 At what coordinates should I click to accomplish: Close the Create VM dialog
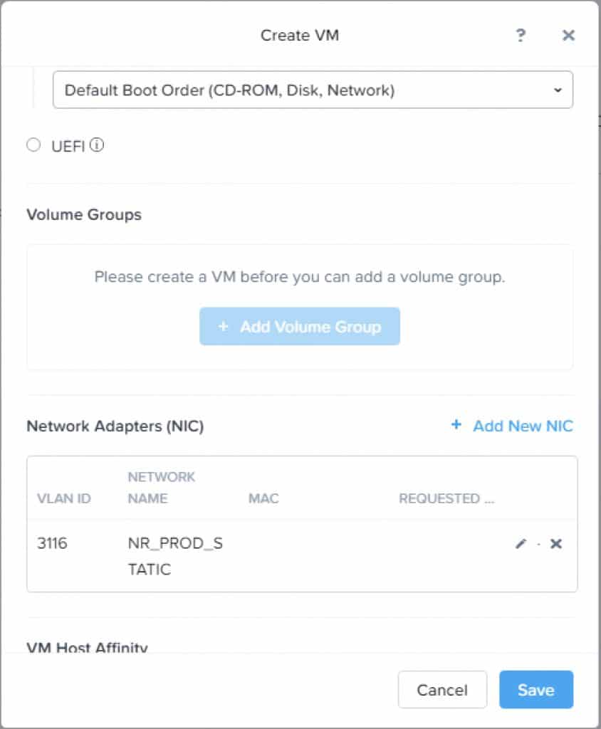pos(568,36)
